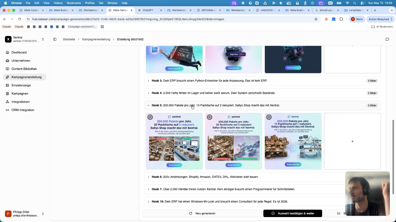The height and width of the screenshot is (222, 396).
Task: Open the Wi-Fi status menu
Action: point(347,3)
